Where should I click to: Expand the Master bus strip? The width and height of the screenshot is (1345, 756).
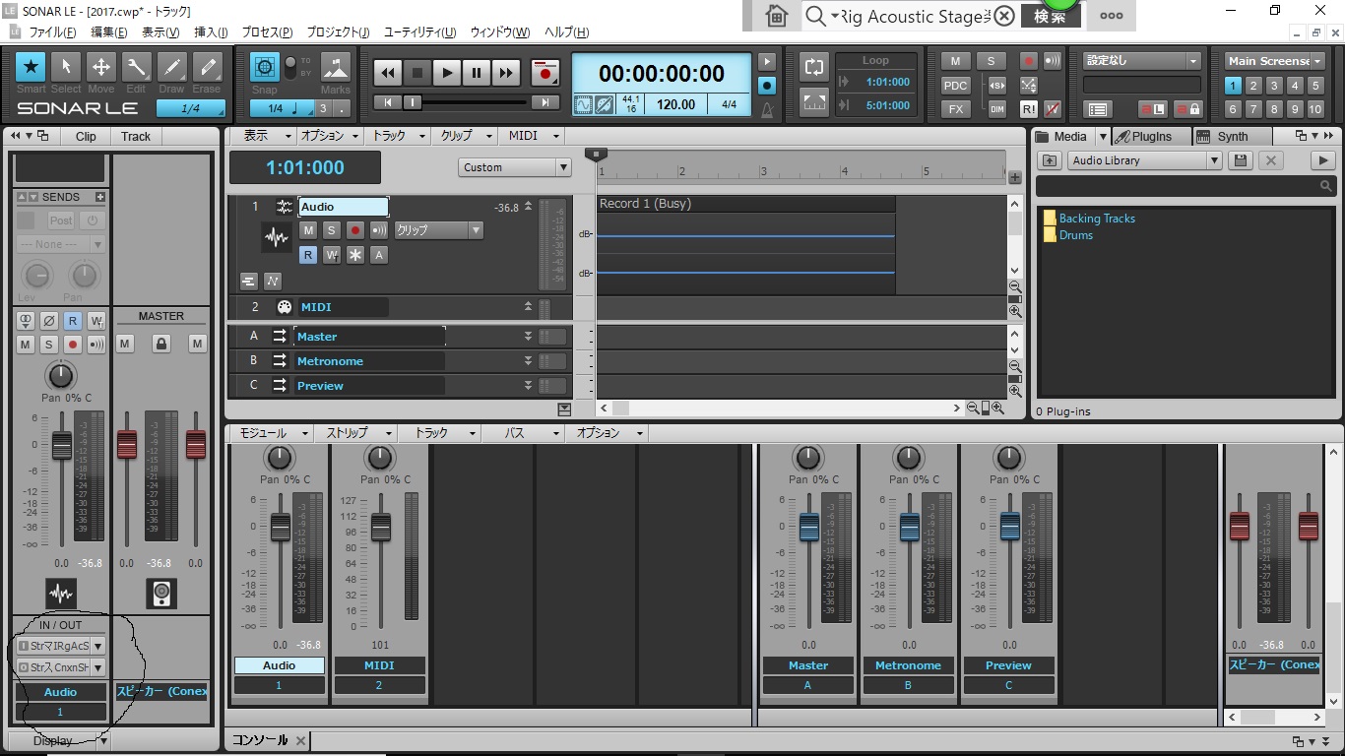click(529, 337)
